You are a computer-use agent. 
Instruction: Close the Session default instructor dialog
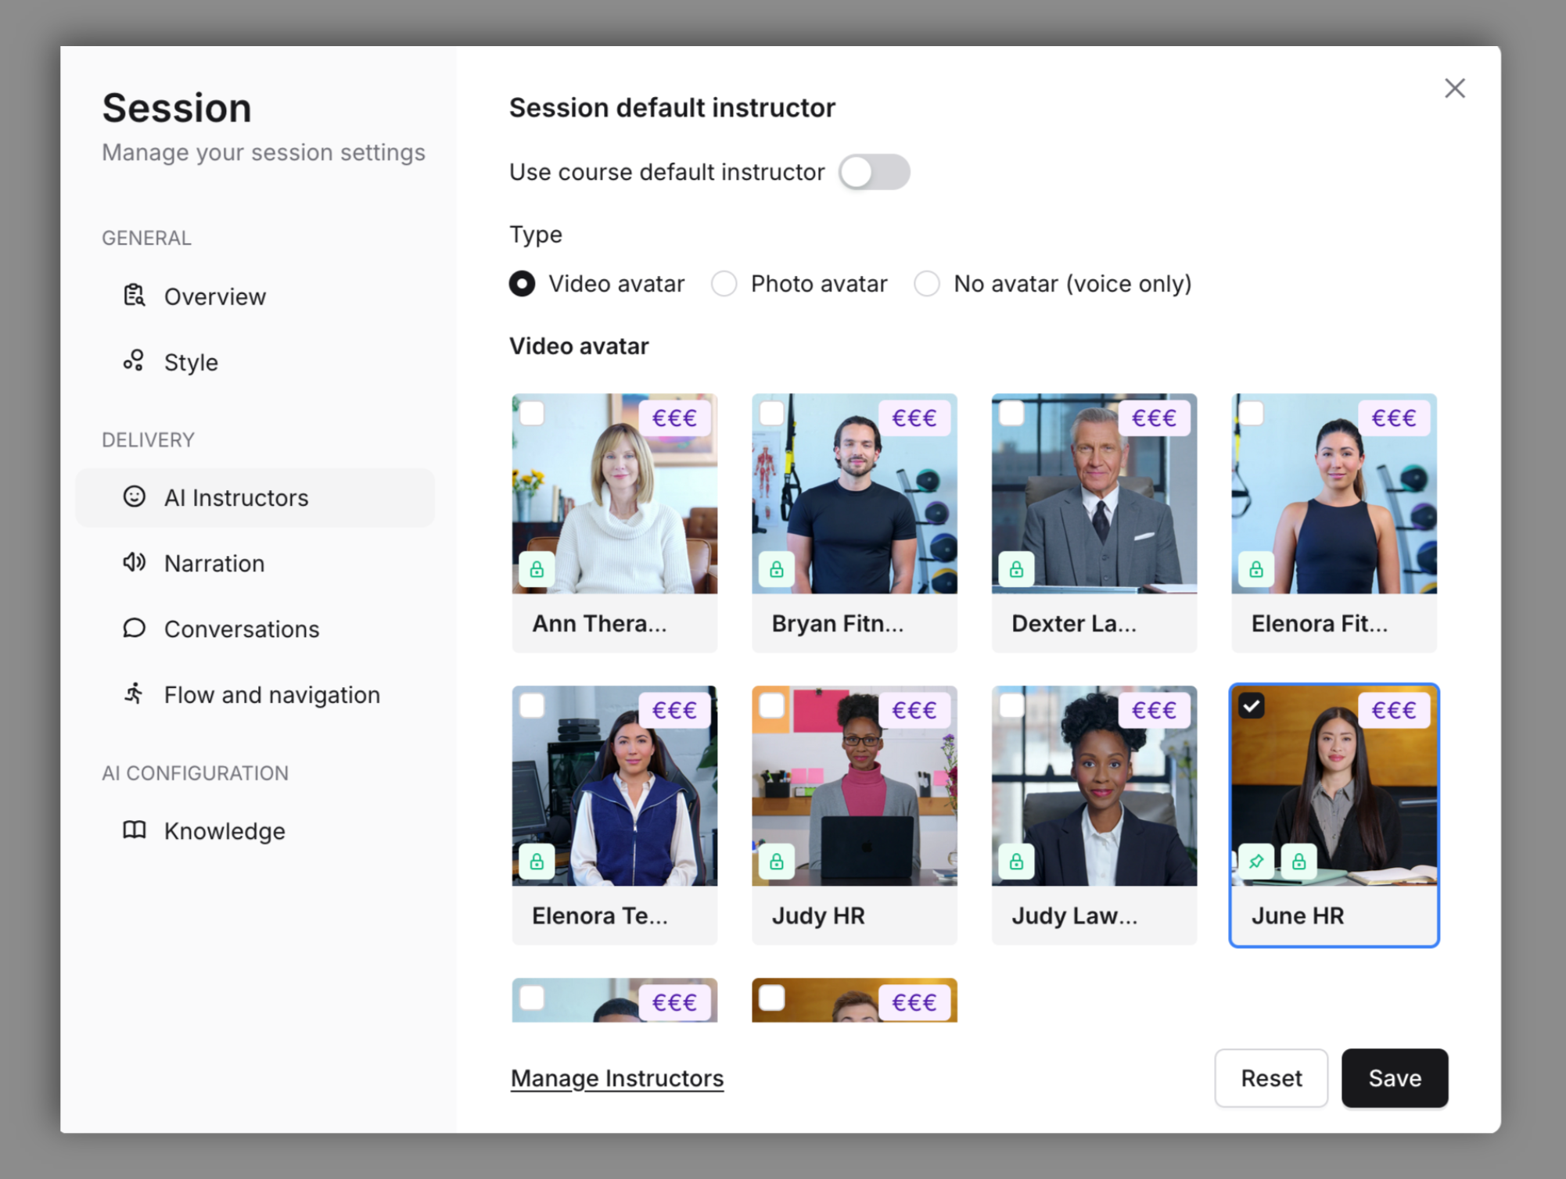1454,88
